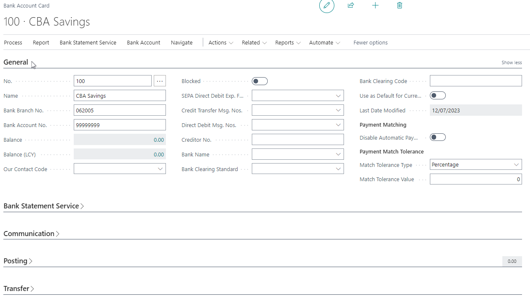
Task: Open the Actions menu
Action: 220,43
